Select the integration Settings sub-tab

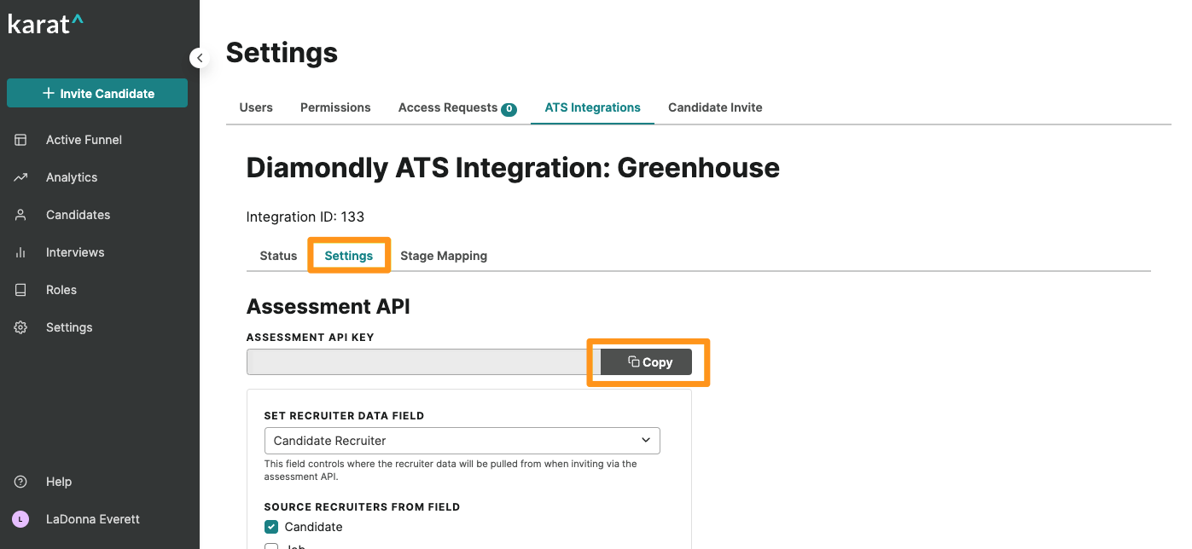(349, 256)
